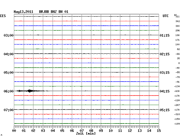Click the DC offset value -189
181x138 pixels.
[177, 124]
